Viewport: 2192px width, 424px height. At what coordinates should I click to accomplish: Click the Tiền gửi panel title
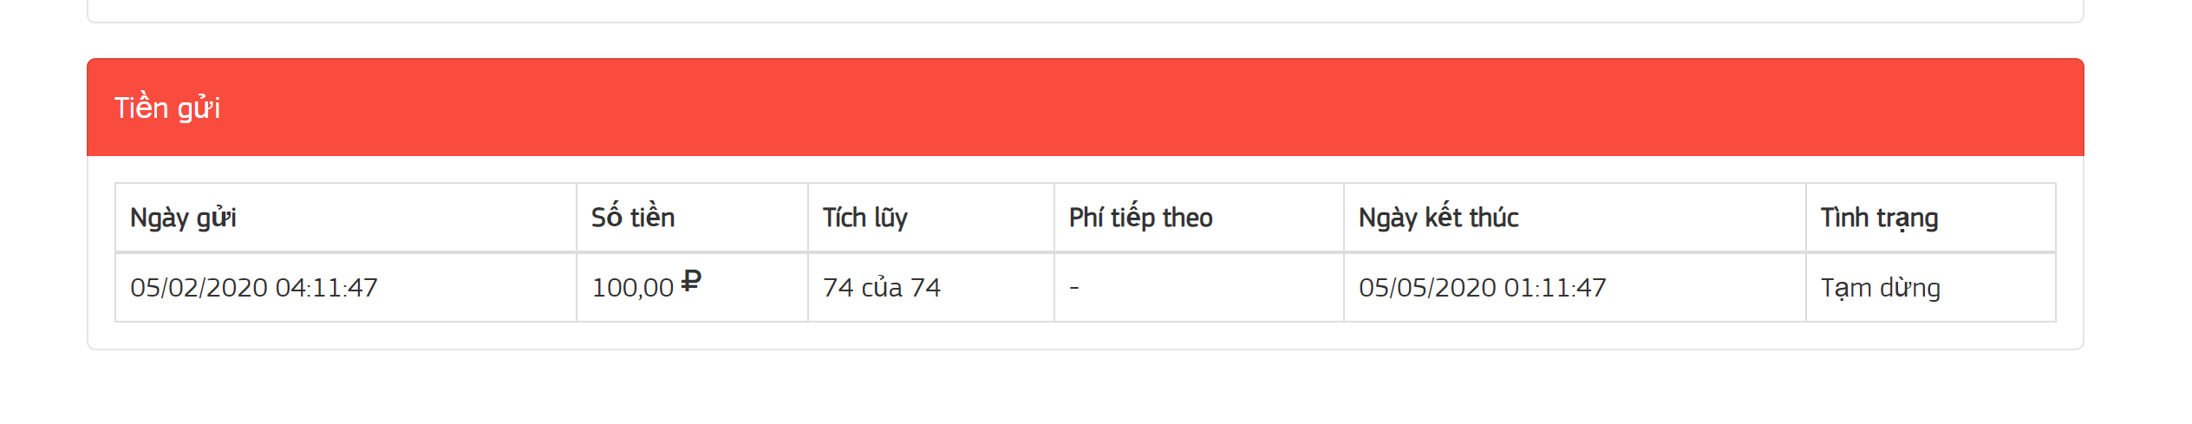167,108
